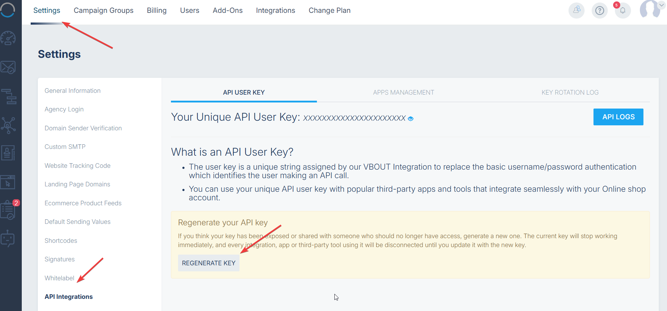The width and height of the screenshot is (667, 311).
Task: Open the Change Plan menu item
Action: (329, 11)
